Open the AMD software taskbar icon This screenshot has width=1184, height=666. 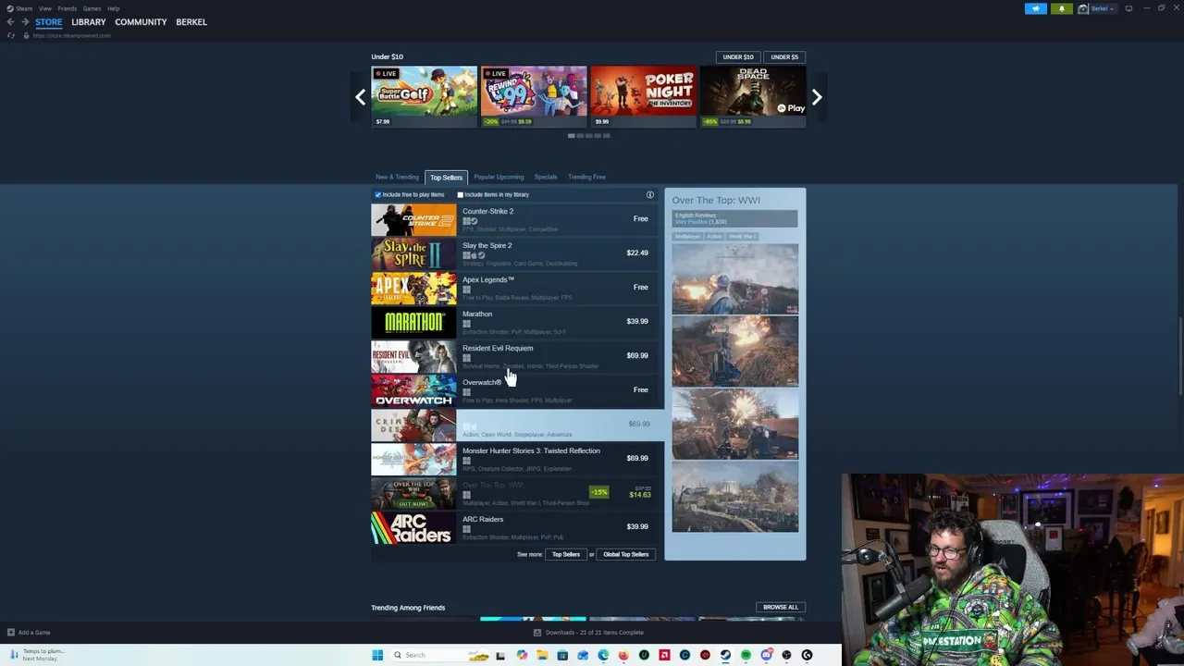tap(664, 655)
